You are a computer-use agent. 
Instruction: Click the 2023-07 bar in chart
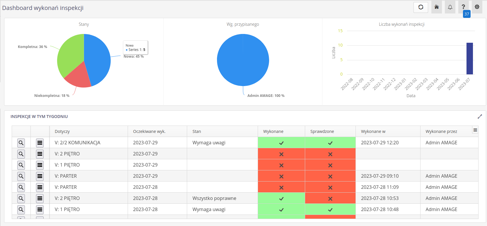coord(469,59)
